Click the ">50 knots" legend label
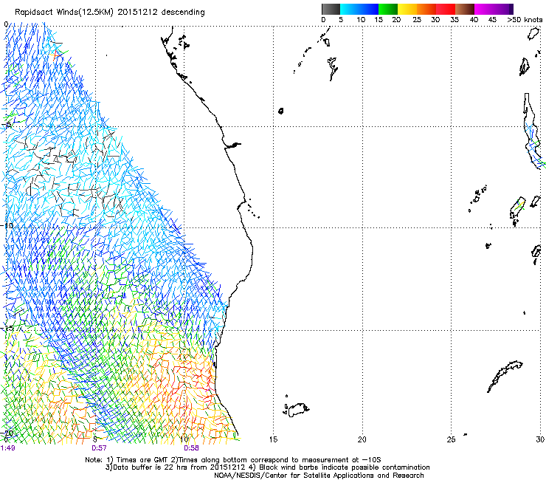 pyautogui.click(x=525, y=20)
